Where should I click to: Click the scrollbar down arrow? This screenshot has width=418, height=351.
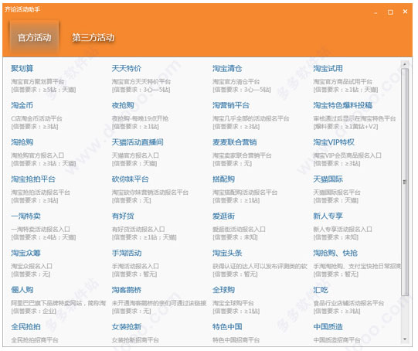click(x=405, y=339)
